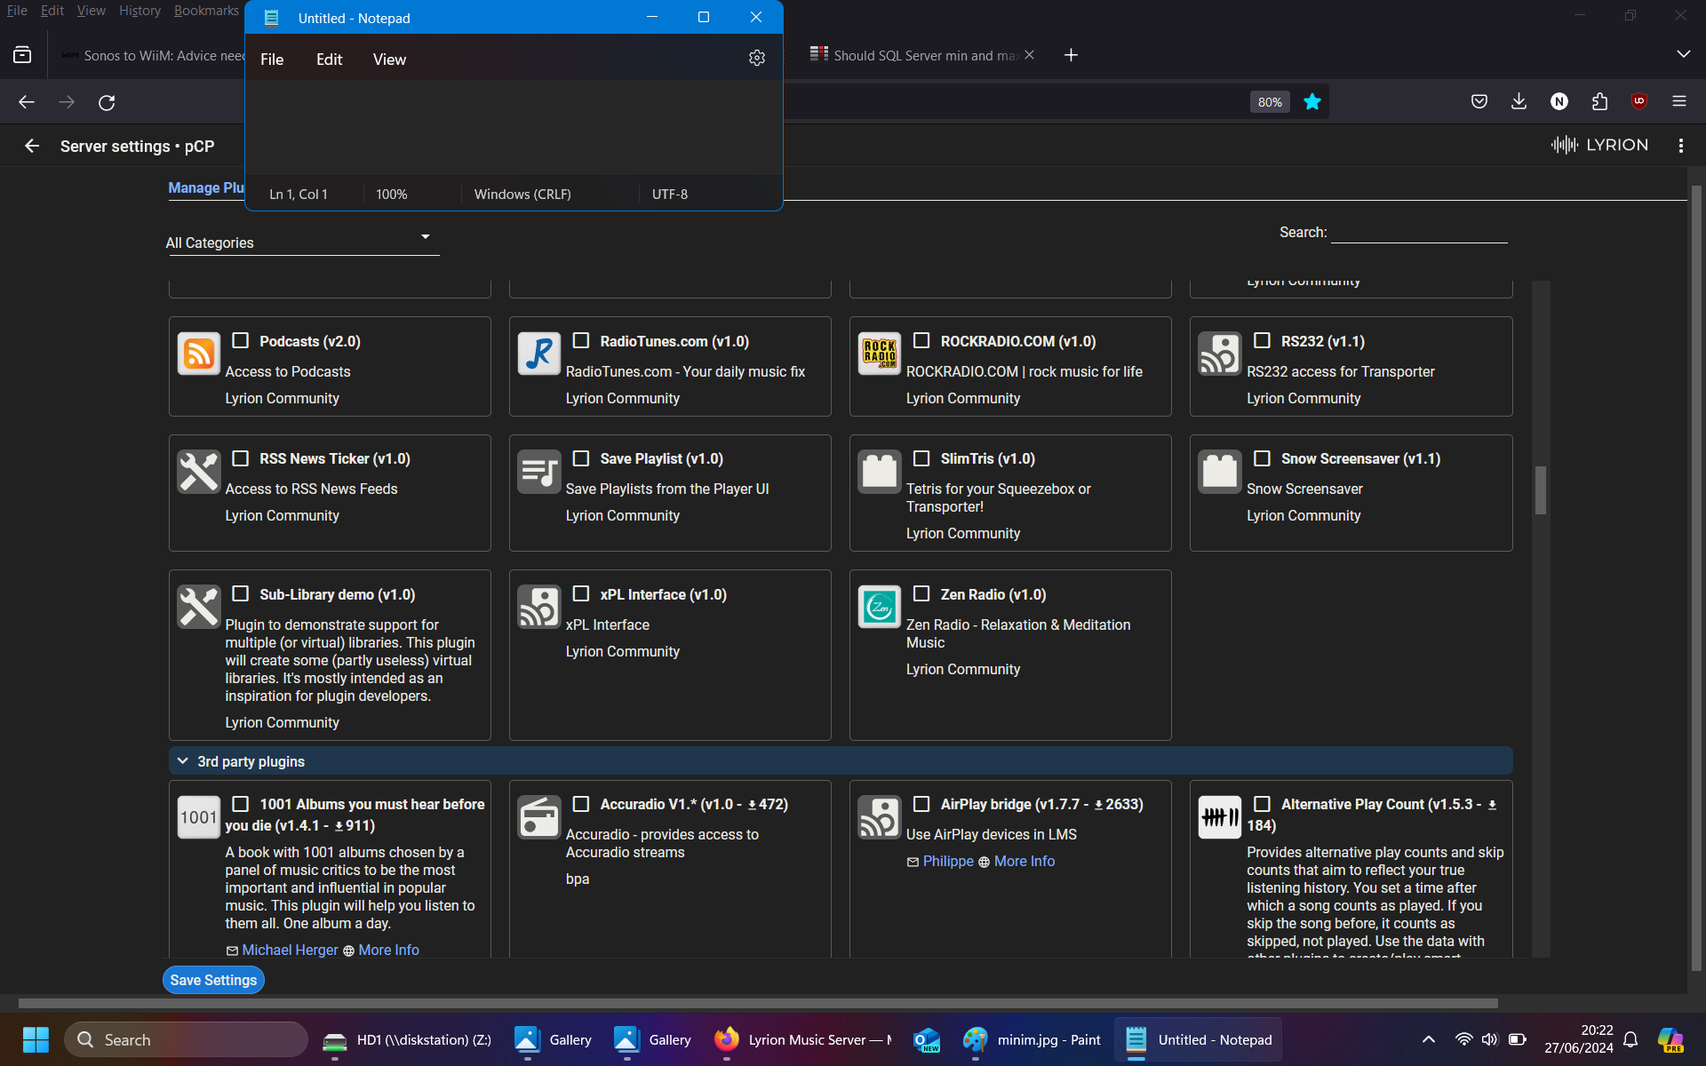Enable the Podcasts plugin checkbox

240,340
